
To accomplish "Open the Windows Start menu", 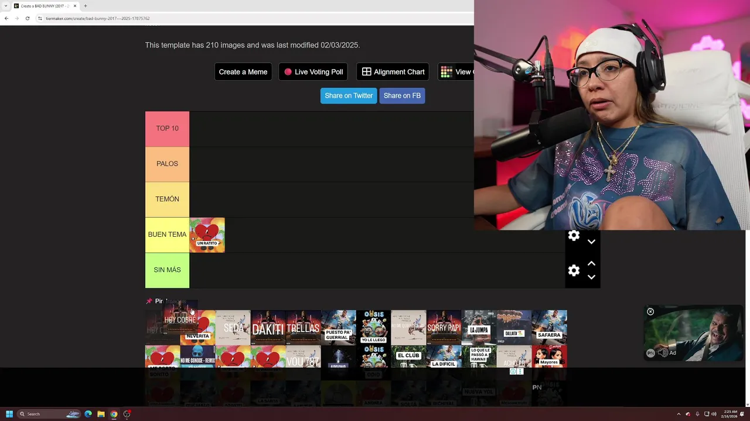I will [9, 414].
